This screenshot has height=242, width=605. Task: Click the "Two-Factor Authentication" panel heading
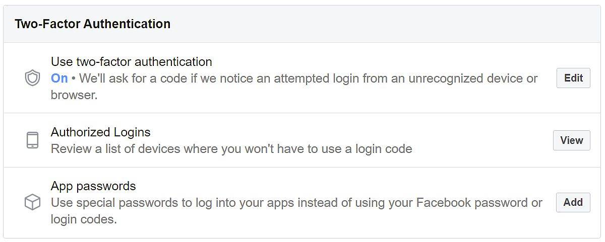92,24
